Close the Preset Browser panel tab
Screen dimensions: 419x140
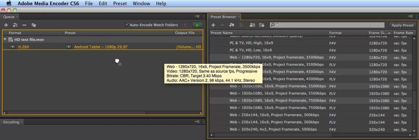pyautogui.click(x=239, y=17)
